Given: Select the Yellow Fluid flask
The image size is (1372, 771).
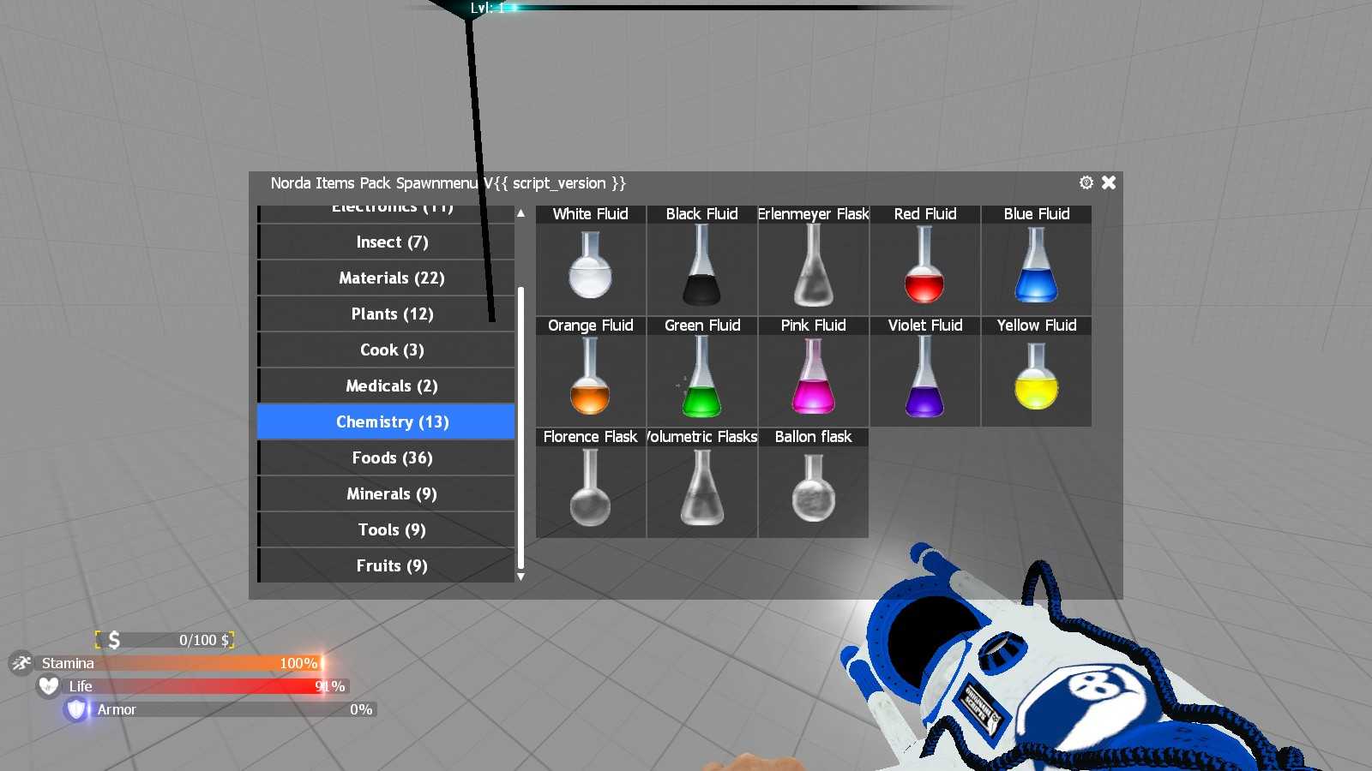Looking at the screenshot, I should tap(1036, 372).
